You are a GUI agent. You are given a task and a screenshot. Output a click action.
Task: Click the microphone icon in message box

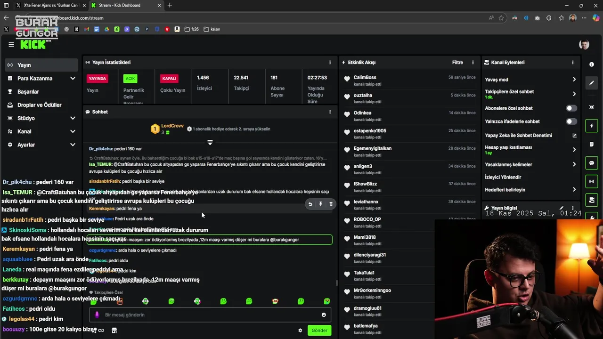click(x=97, y=315)
